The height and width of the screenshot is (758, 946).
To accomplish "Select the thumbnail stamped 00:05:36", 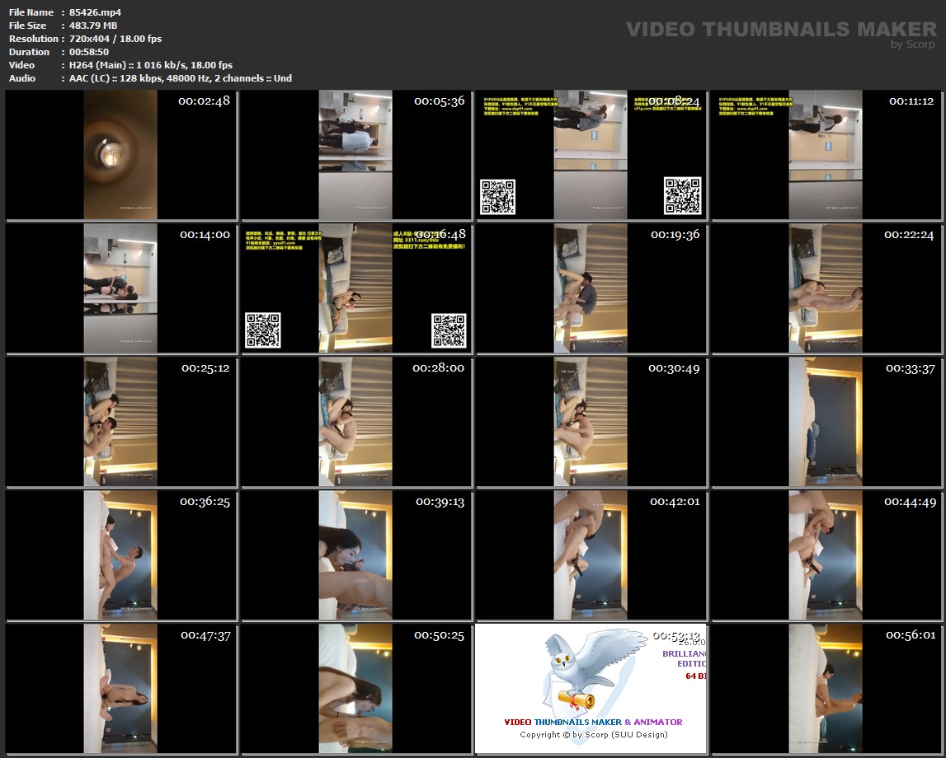I will coord(356,155).
